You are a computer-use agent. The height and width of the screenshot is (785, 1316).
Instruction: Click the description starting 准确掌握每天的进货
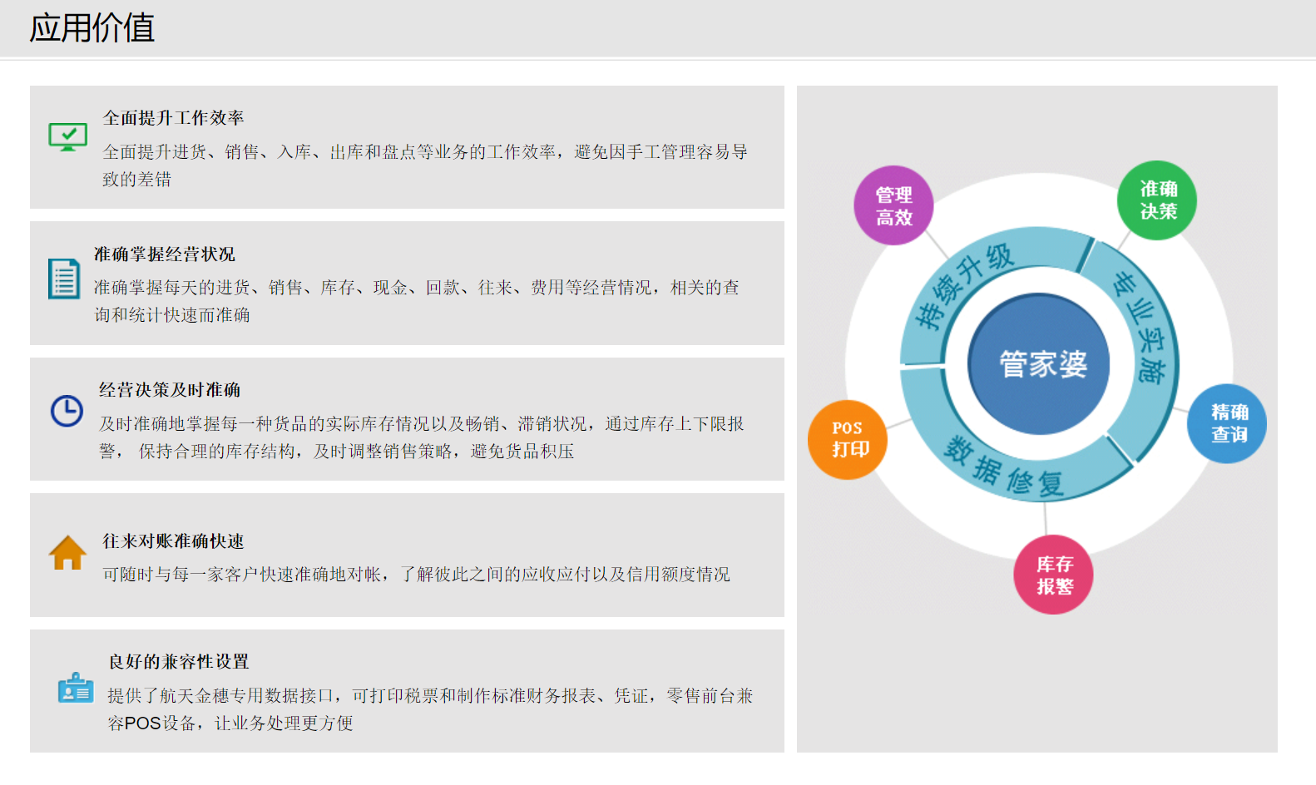click(x=416, y=301)
